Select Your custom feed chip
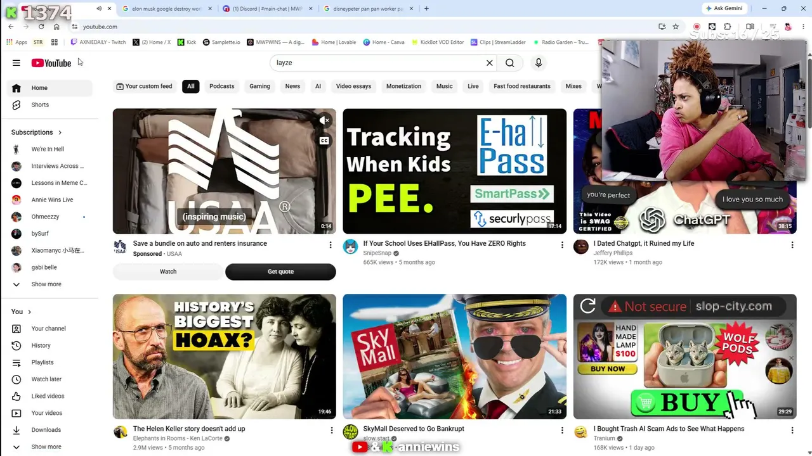This screenshot has height=456, width=812. click(144, 86)
